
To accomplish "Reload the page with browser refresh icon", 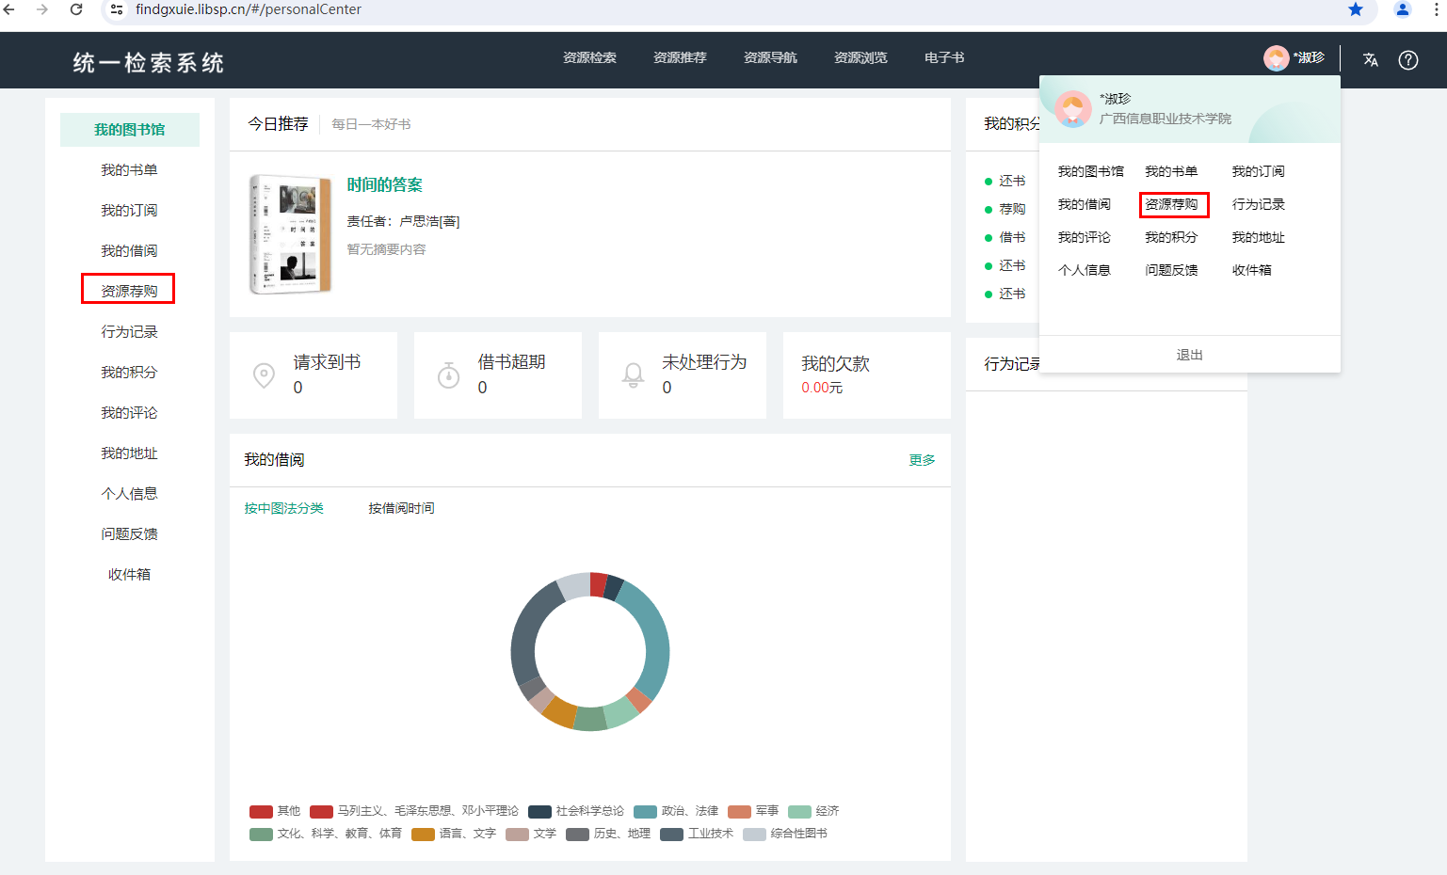I will click(x=76, y=9).
